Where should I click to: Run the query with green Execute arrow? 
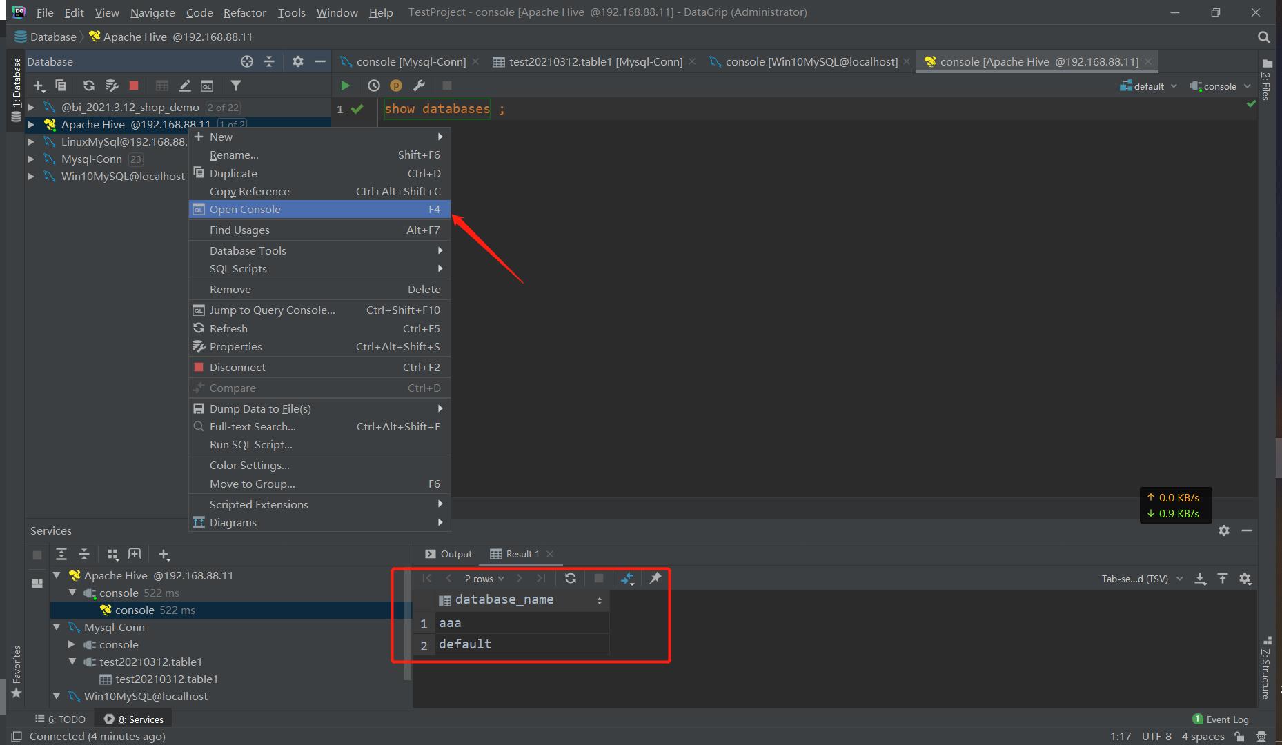pos(345,86)
